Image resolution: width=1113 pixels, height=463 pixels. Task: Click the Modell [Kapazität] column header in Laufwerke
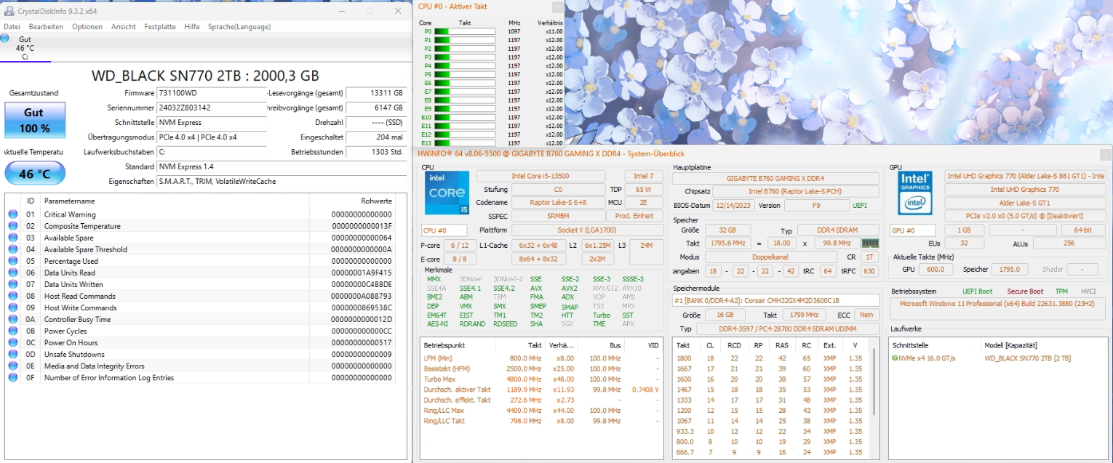(x=1010, y=345)
